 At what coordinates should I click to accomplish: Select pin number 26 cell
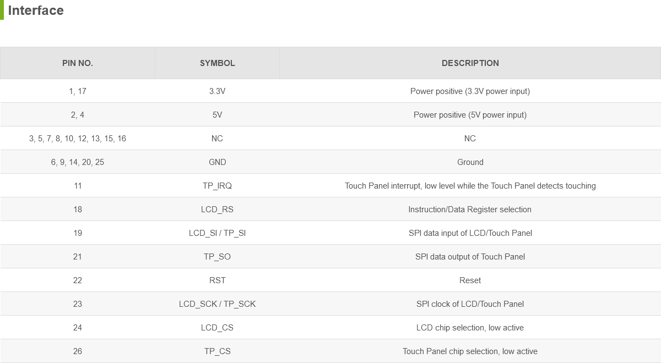pyautogui.click(x=78, y=351)
